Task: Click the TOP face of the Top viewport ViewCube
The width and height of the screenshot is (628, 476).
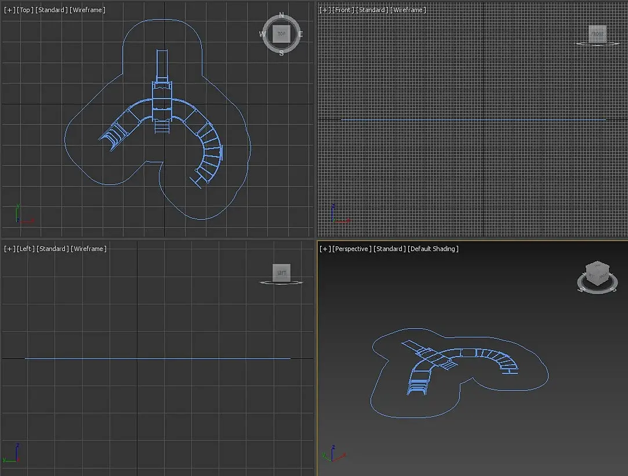Action: [x=281, y=34]
